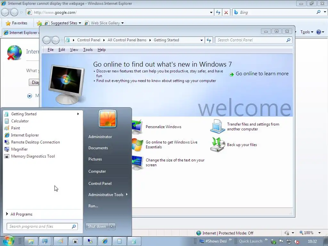
Task: Expand the Getting Started submenu arrow
Action: (x=78, y=114)
